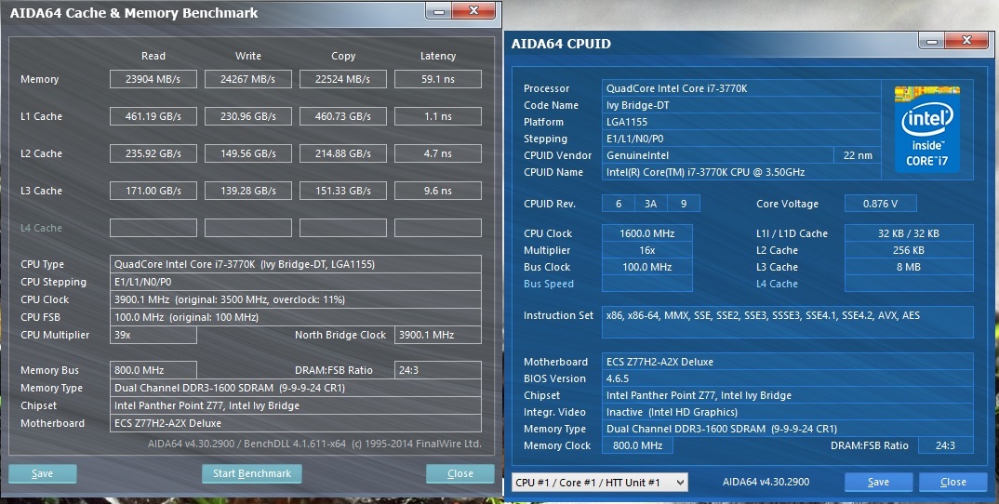Click the L4 Cache label in CPUID
The width and height of the screenshot is (999, 504).
777,284
